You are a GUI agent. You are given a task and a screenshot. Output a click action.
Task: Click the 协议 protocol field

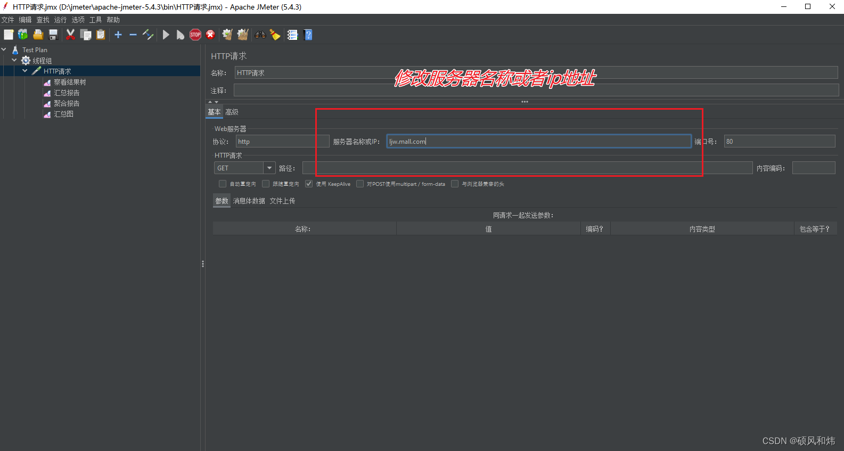(283, 141)
